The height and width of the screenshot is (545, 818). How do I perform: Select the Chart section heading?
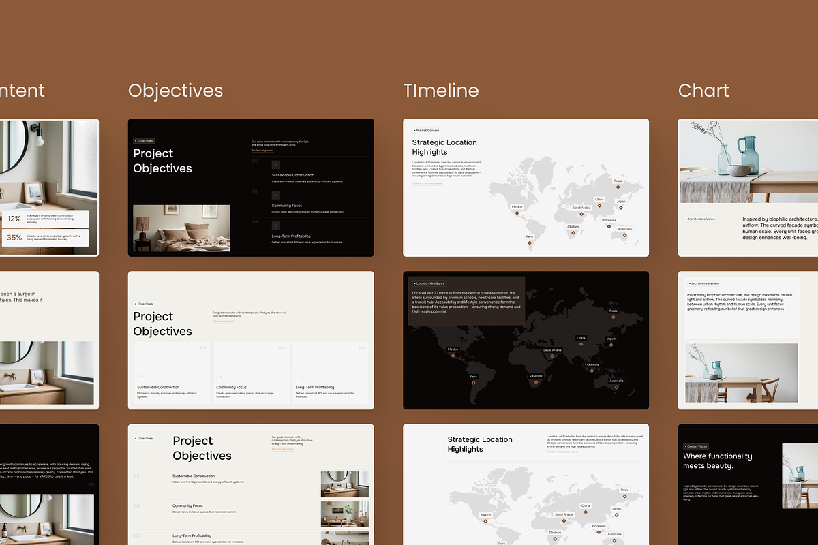(703, 91)
